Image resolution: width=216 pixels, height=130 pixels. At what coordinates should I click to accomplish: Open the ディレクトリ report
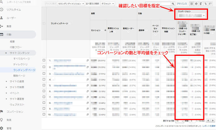coord(20,64)
